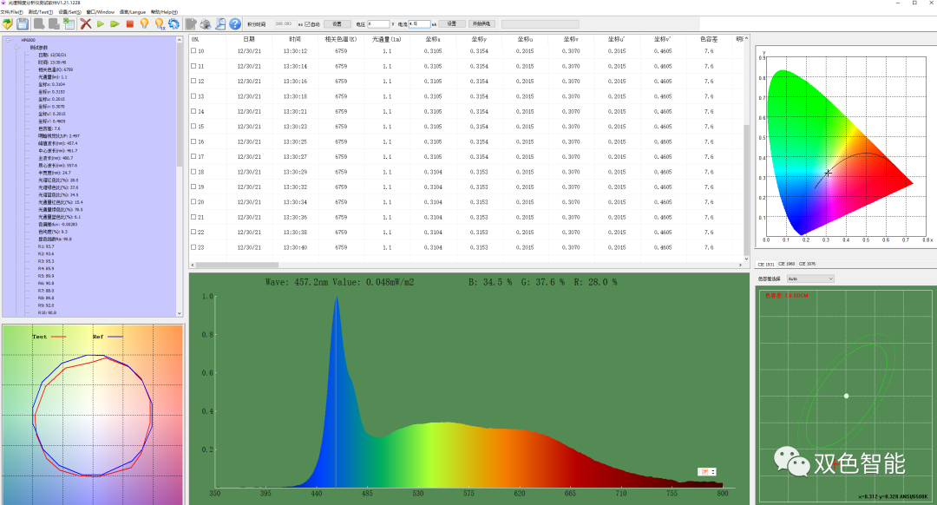Open the Auto color tolerance dropdown

(810, 279)
